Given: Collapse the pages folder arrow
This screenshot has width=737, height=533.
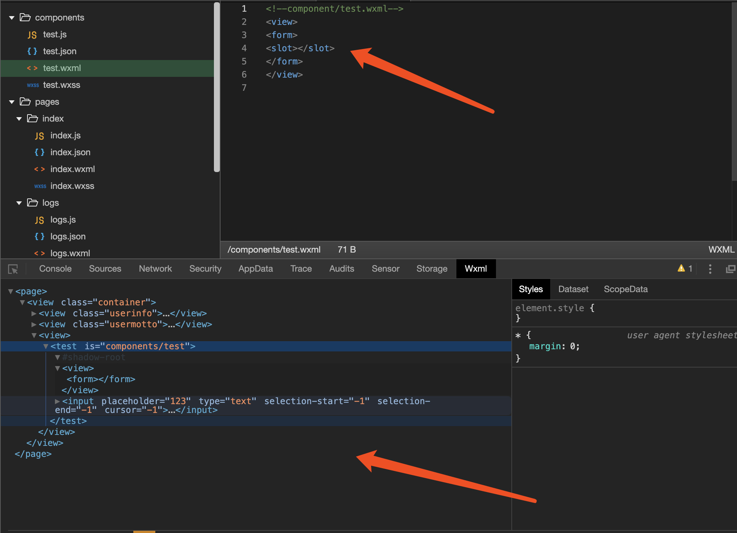Looking at the screenshot, I should 12,102.
